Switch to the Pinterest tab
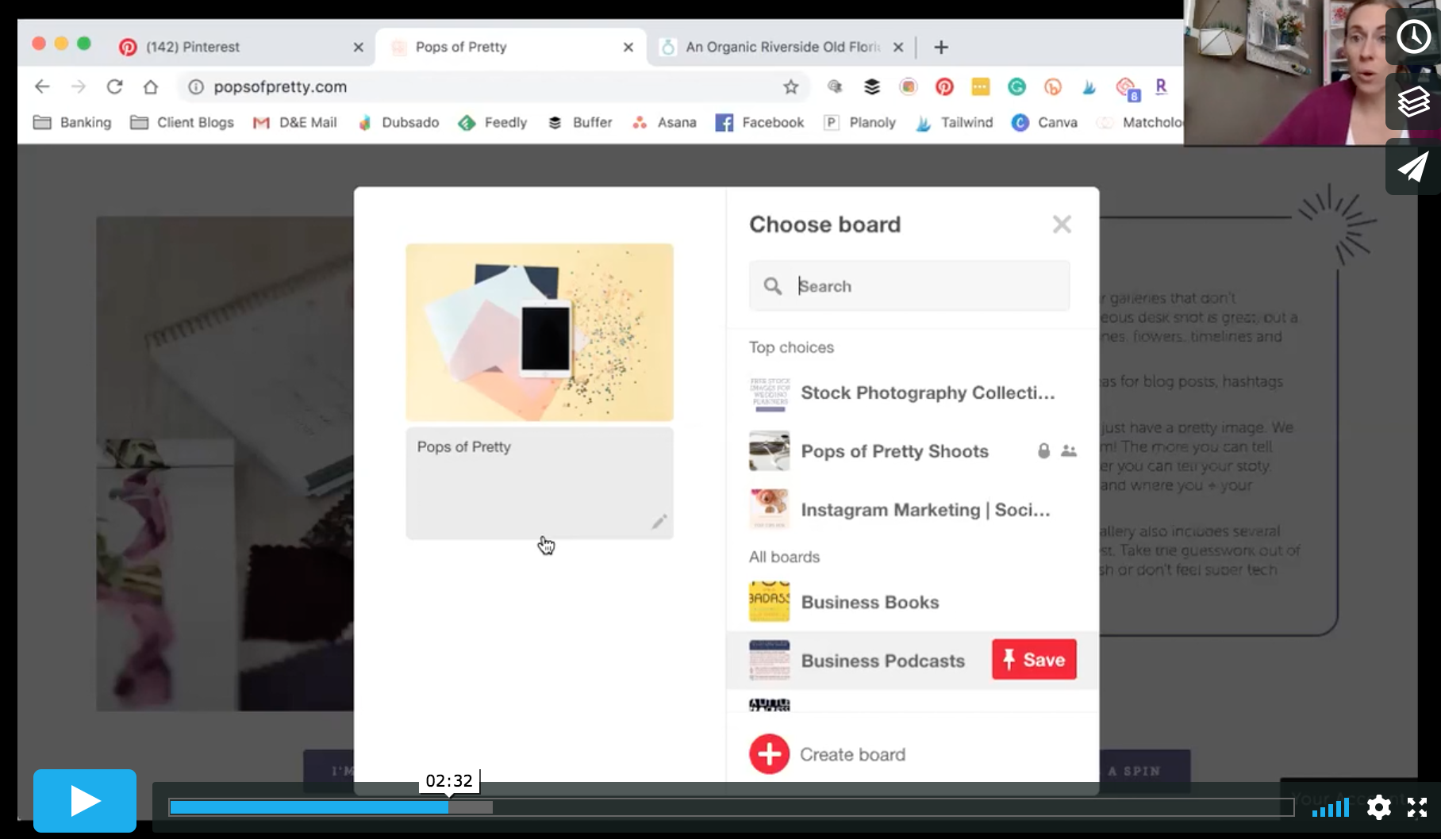Viewport: 1441px width, 839px height. click(x=240, y=47)
